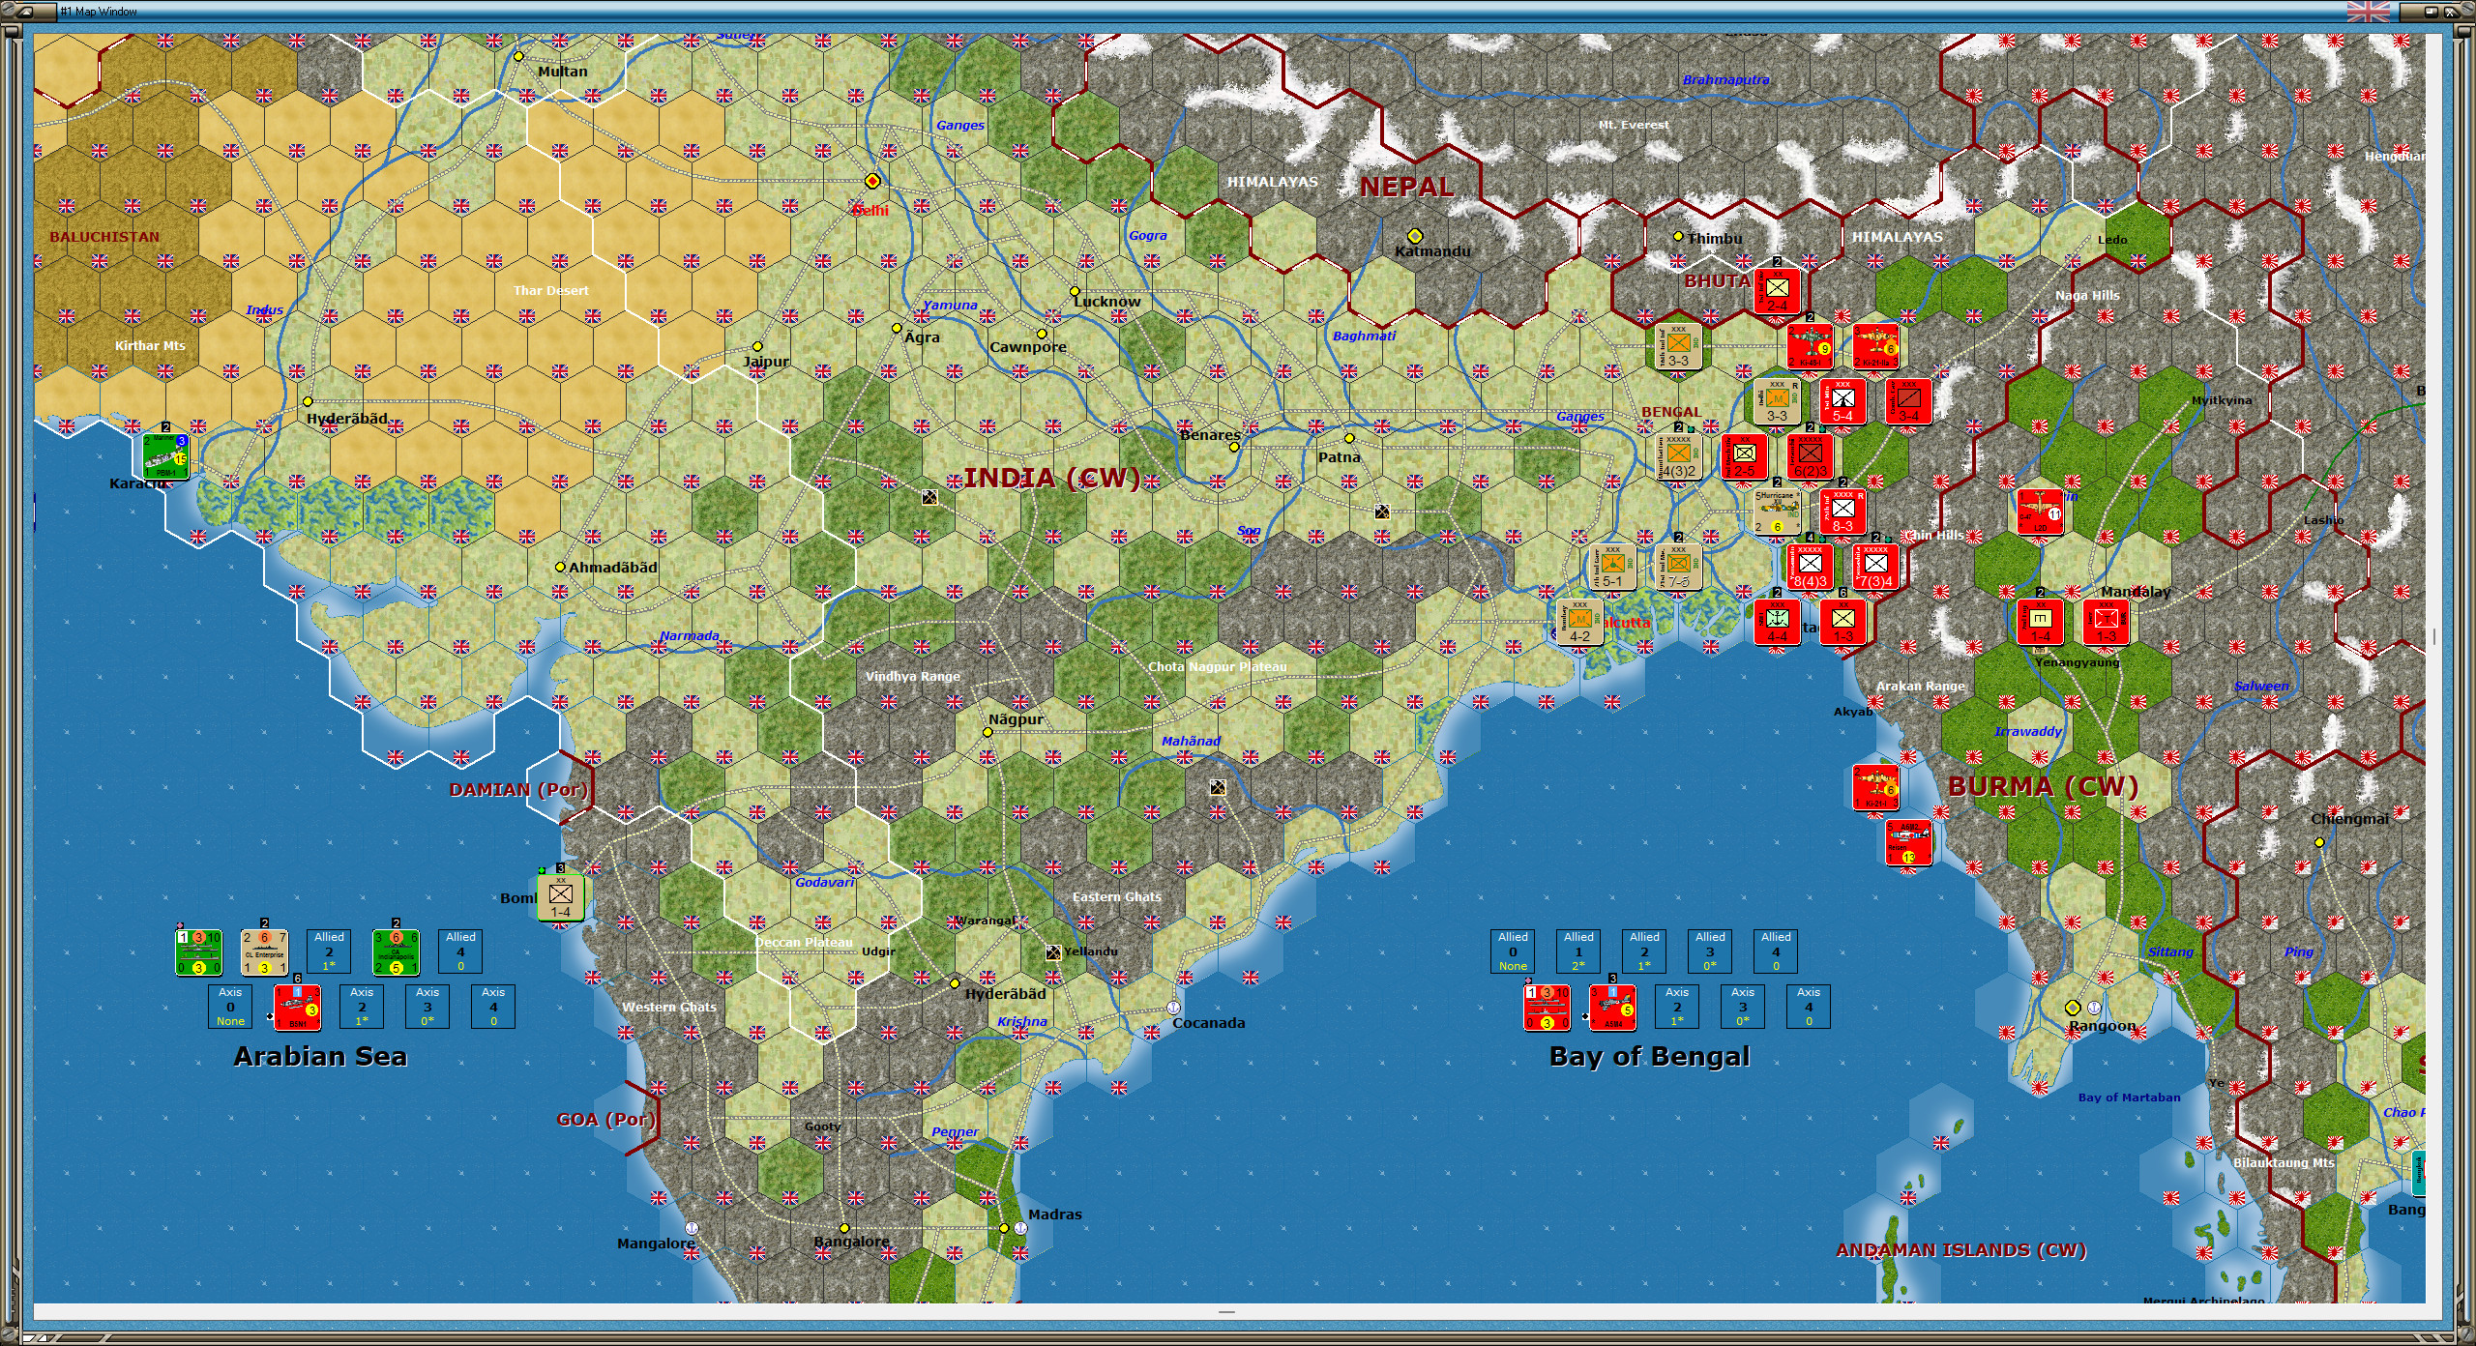Click the Delhi capital city marker
Screen dimensions: 2476x1346
tap(872, 181)
